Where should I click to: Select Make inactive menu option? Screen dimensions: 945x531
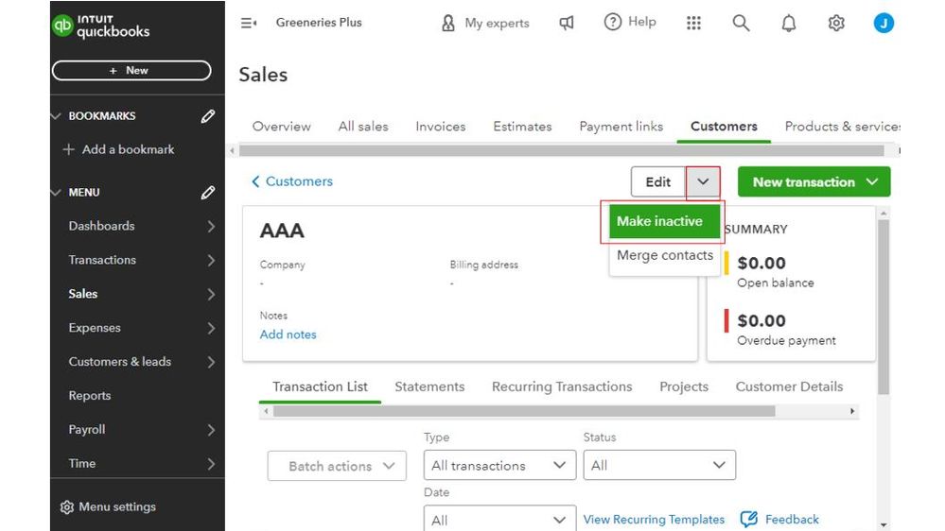659,221
